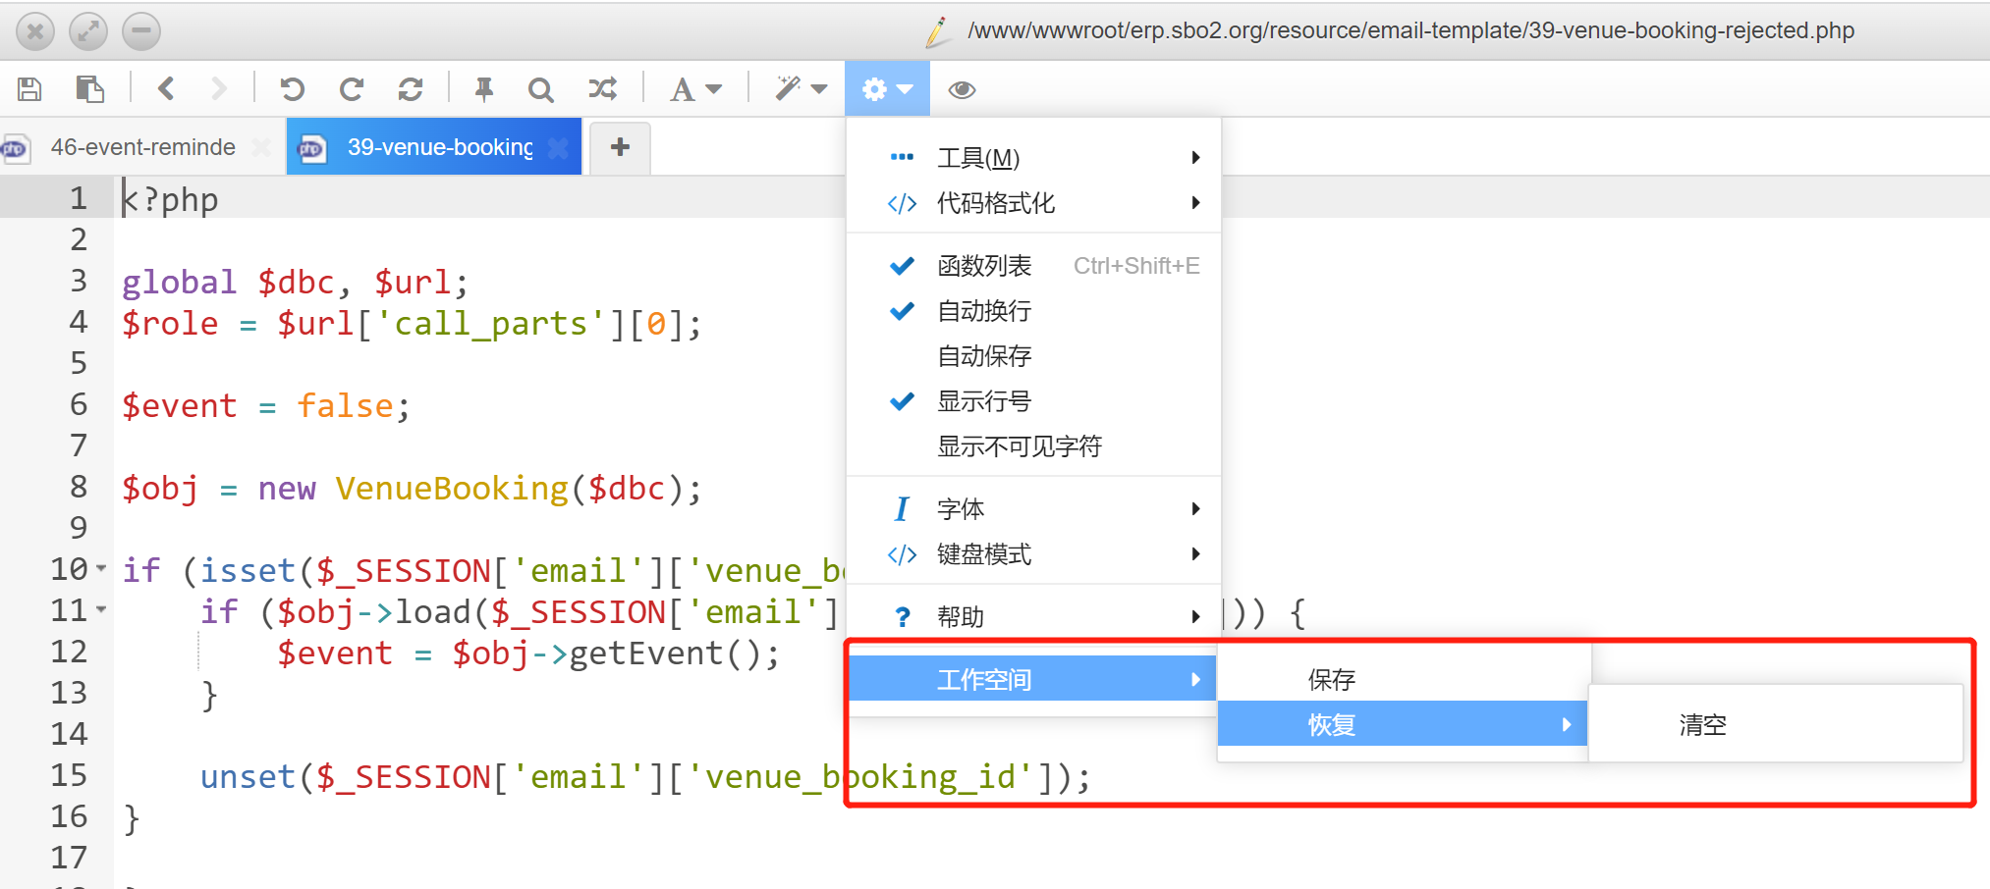
Task: Toggle the 函数列表 option
Action: (1033, 266)
